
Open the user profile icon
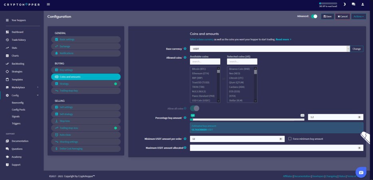pyautogui.click(x=363, y=4)
